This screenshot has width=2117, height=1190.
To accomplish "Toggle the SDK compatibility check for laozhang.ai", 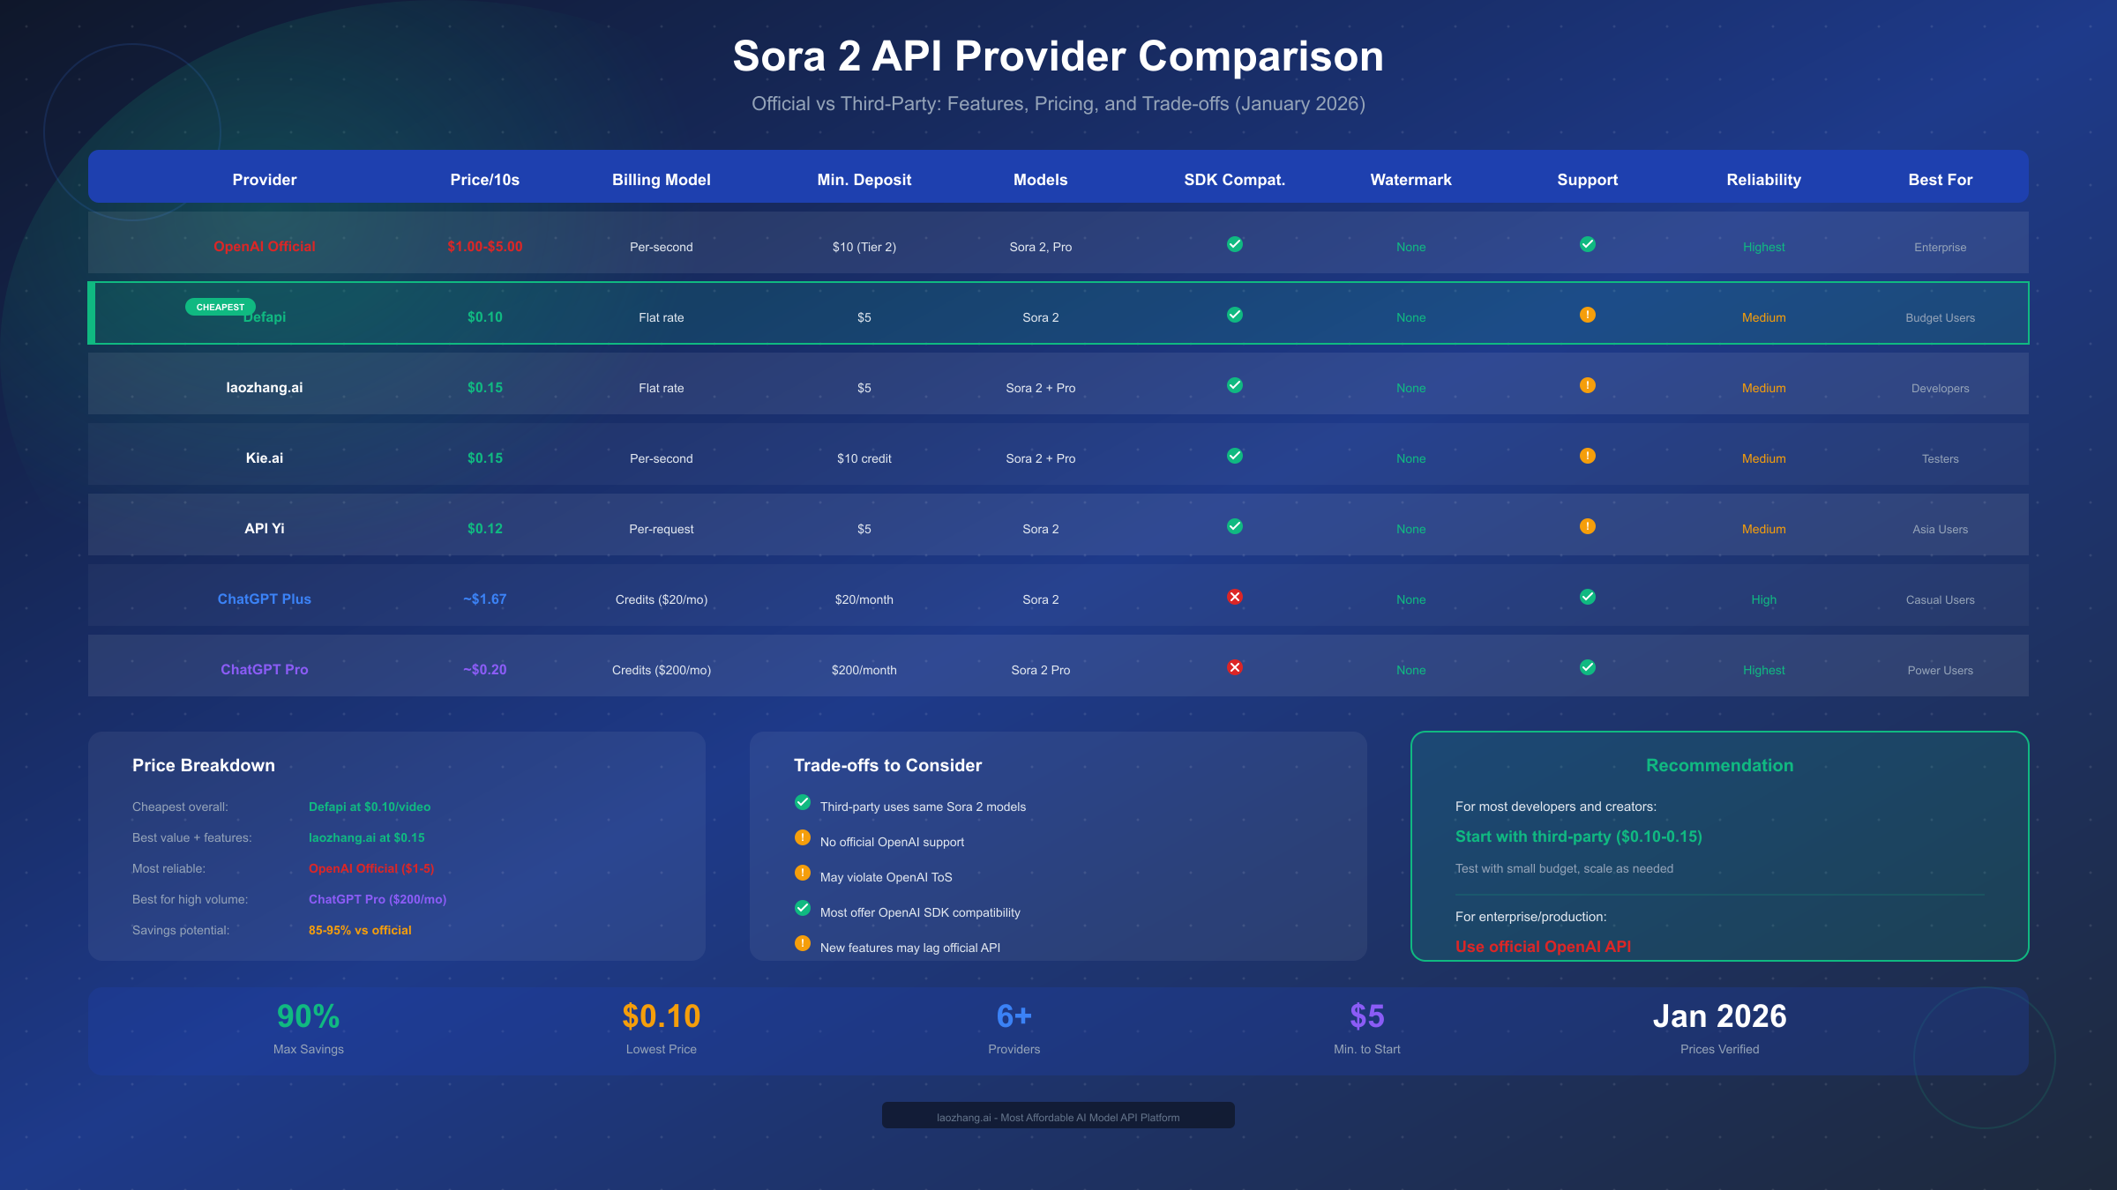I will pos(1234,385).
